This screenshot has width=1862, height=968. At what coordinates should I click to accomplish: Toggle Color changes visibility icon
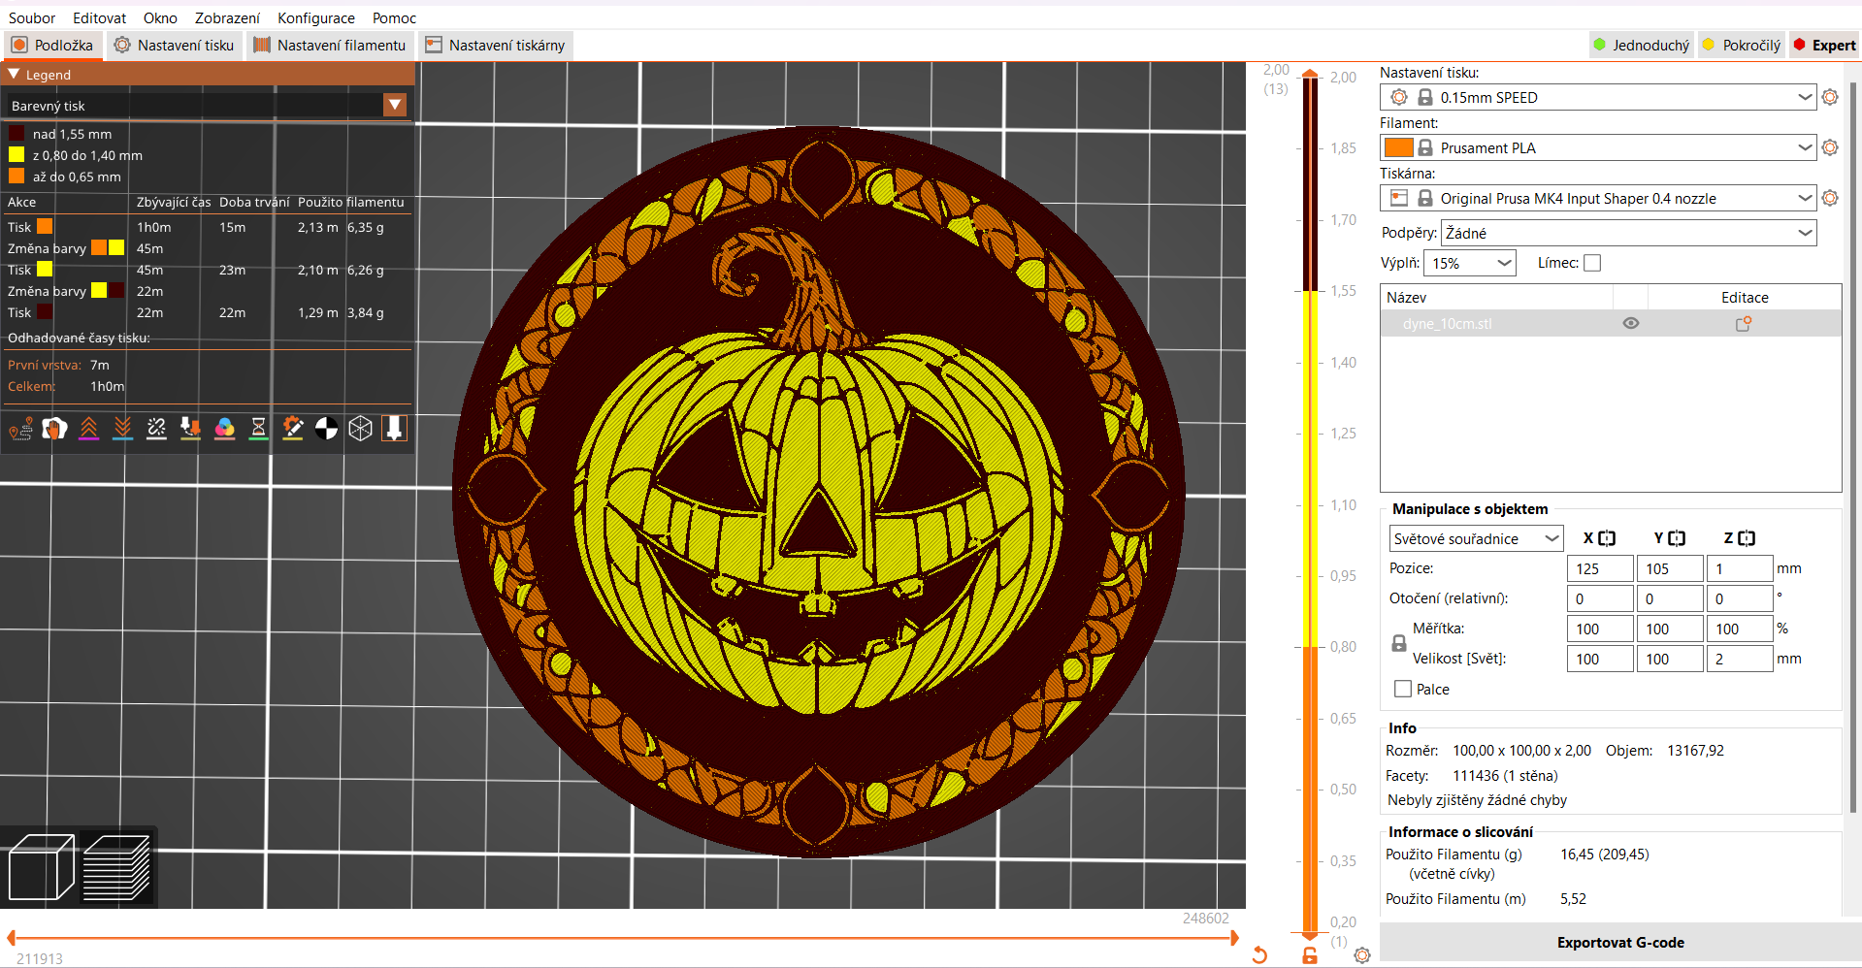tap(224, 429)
